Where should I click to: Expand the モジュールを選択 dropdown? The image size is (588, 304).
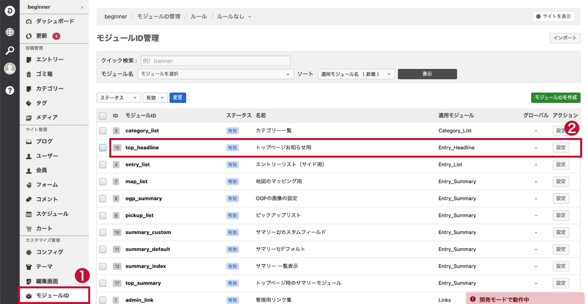[x=215, y=74]
